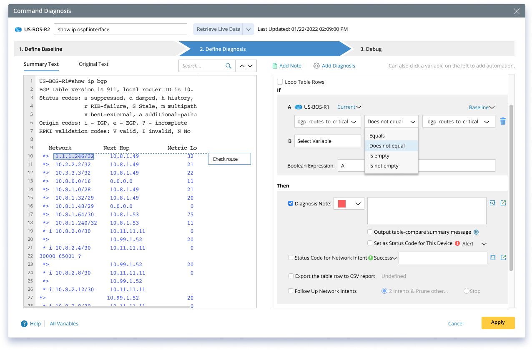
Task: Click the search magnifier icon
Action: click(228, 66)
